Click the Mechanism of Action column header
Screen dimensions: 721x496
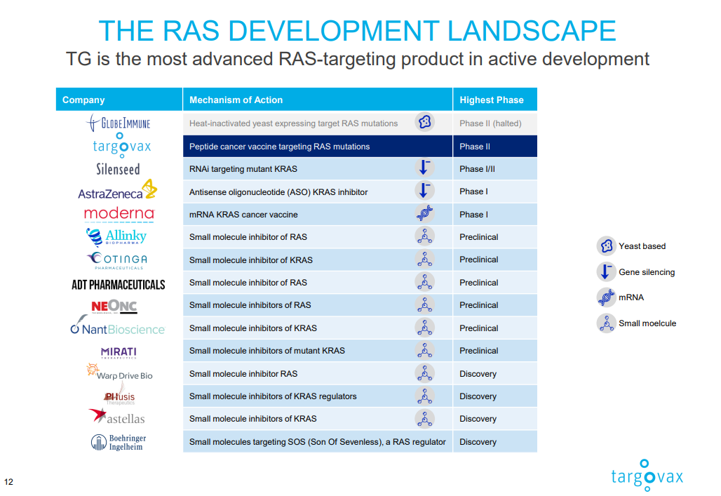pos(318,100)
